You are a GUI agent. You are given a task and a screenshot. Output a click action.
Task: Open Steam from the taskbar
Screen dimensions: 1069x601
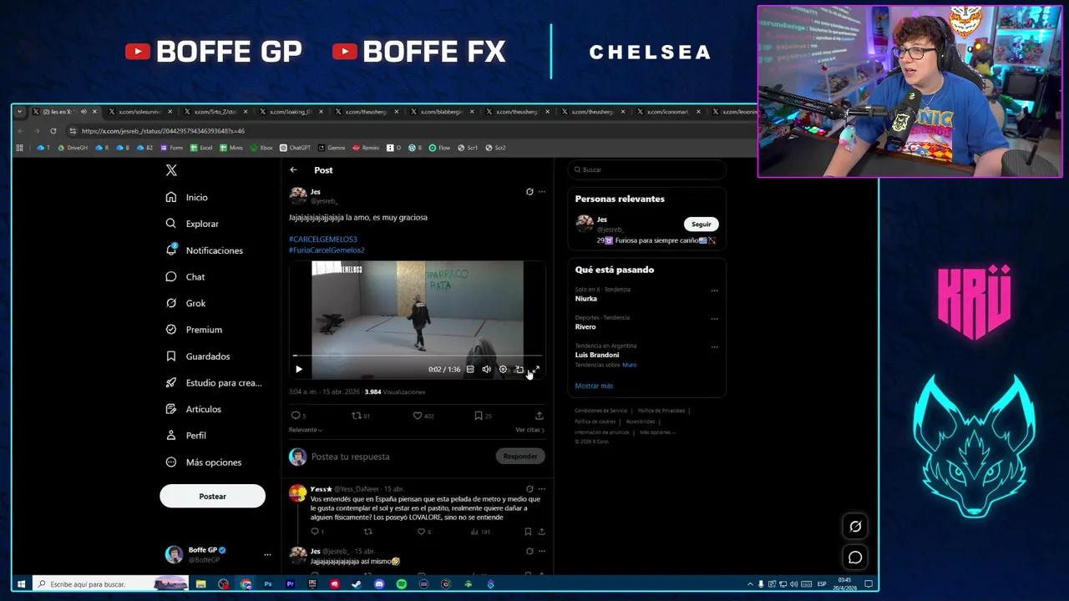point(357,584)
